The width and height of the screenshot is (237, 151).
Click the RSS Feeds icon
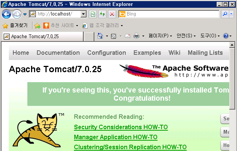pyautogui.click(x=114, y=36)
